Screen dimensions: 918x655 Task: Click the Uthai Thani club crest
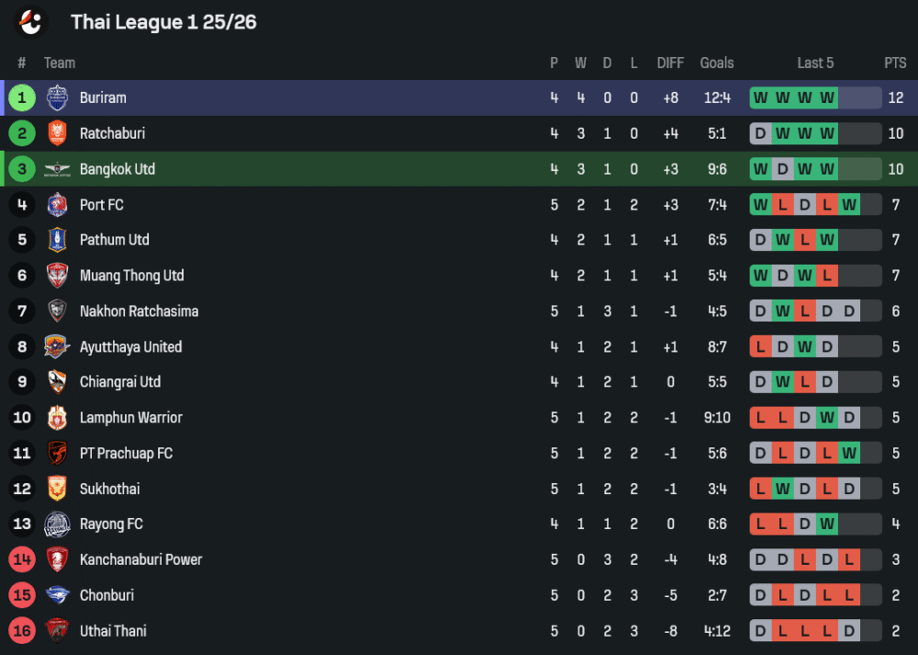click(57, 631)
